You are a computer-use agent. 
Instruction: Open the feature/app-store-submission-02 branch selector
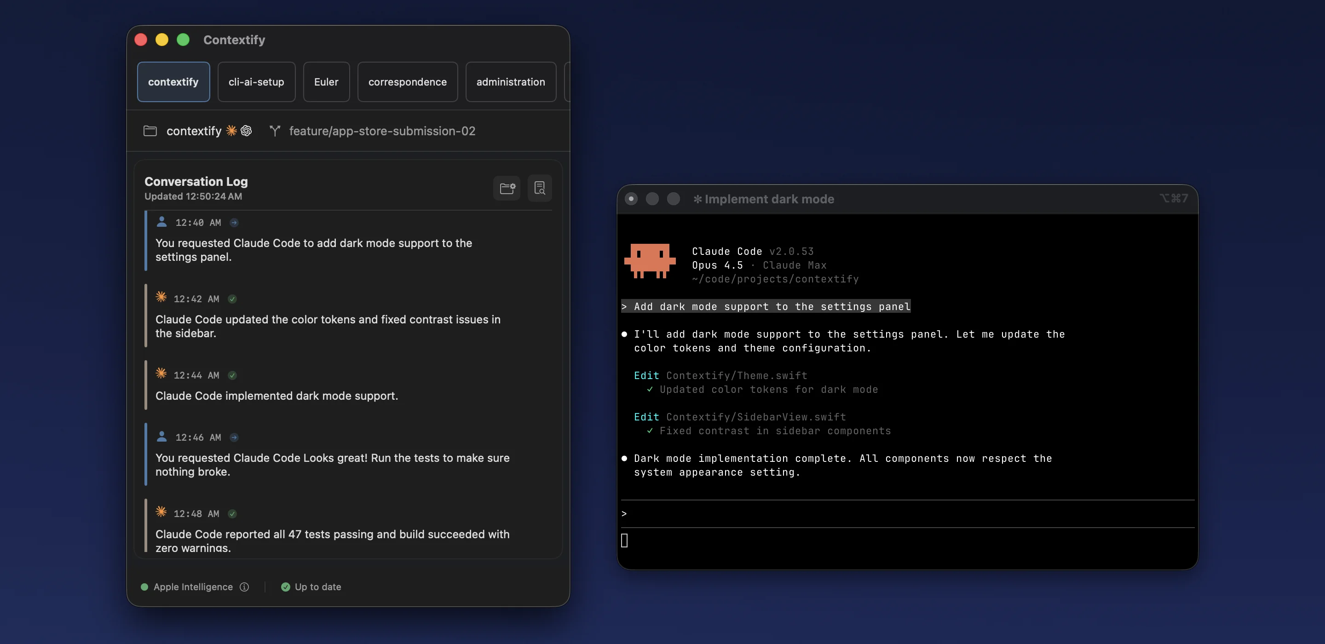382,131
